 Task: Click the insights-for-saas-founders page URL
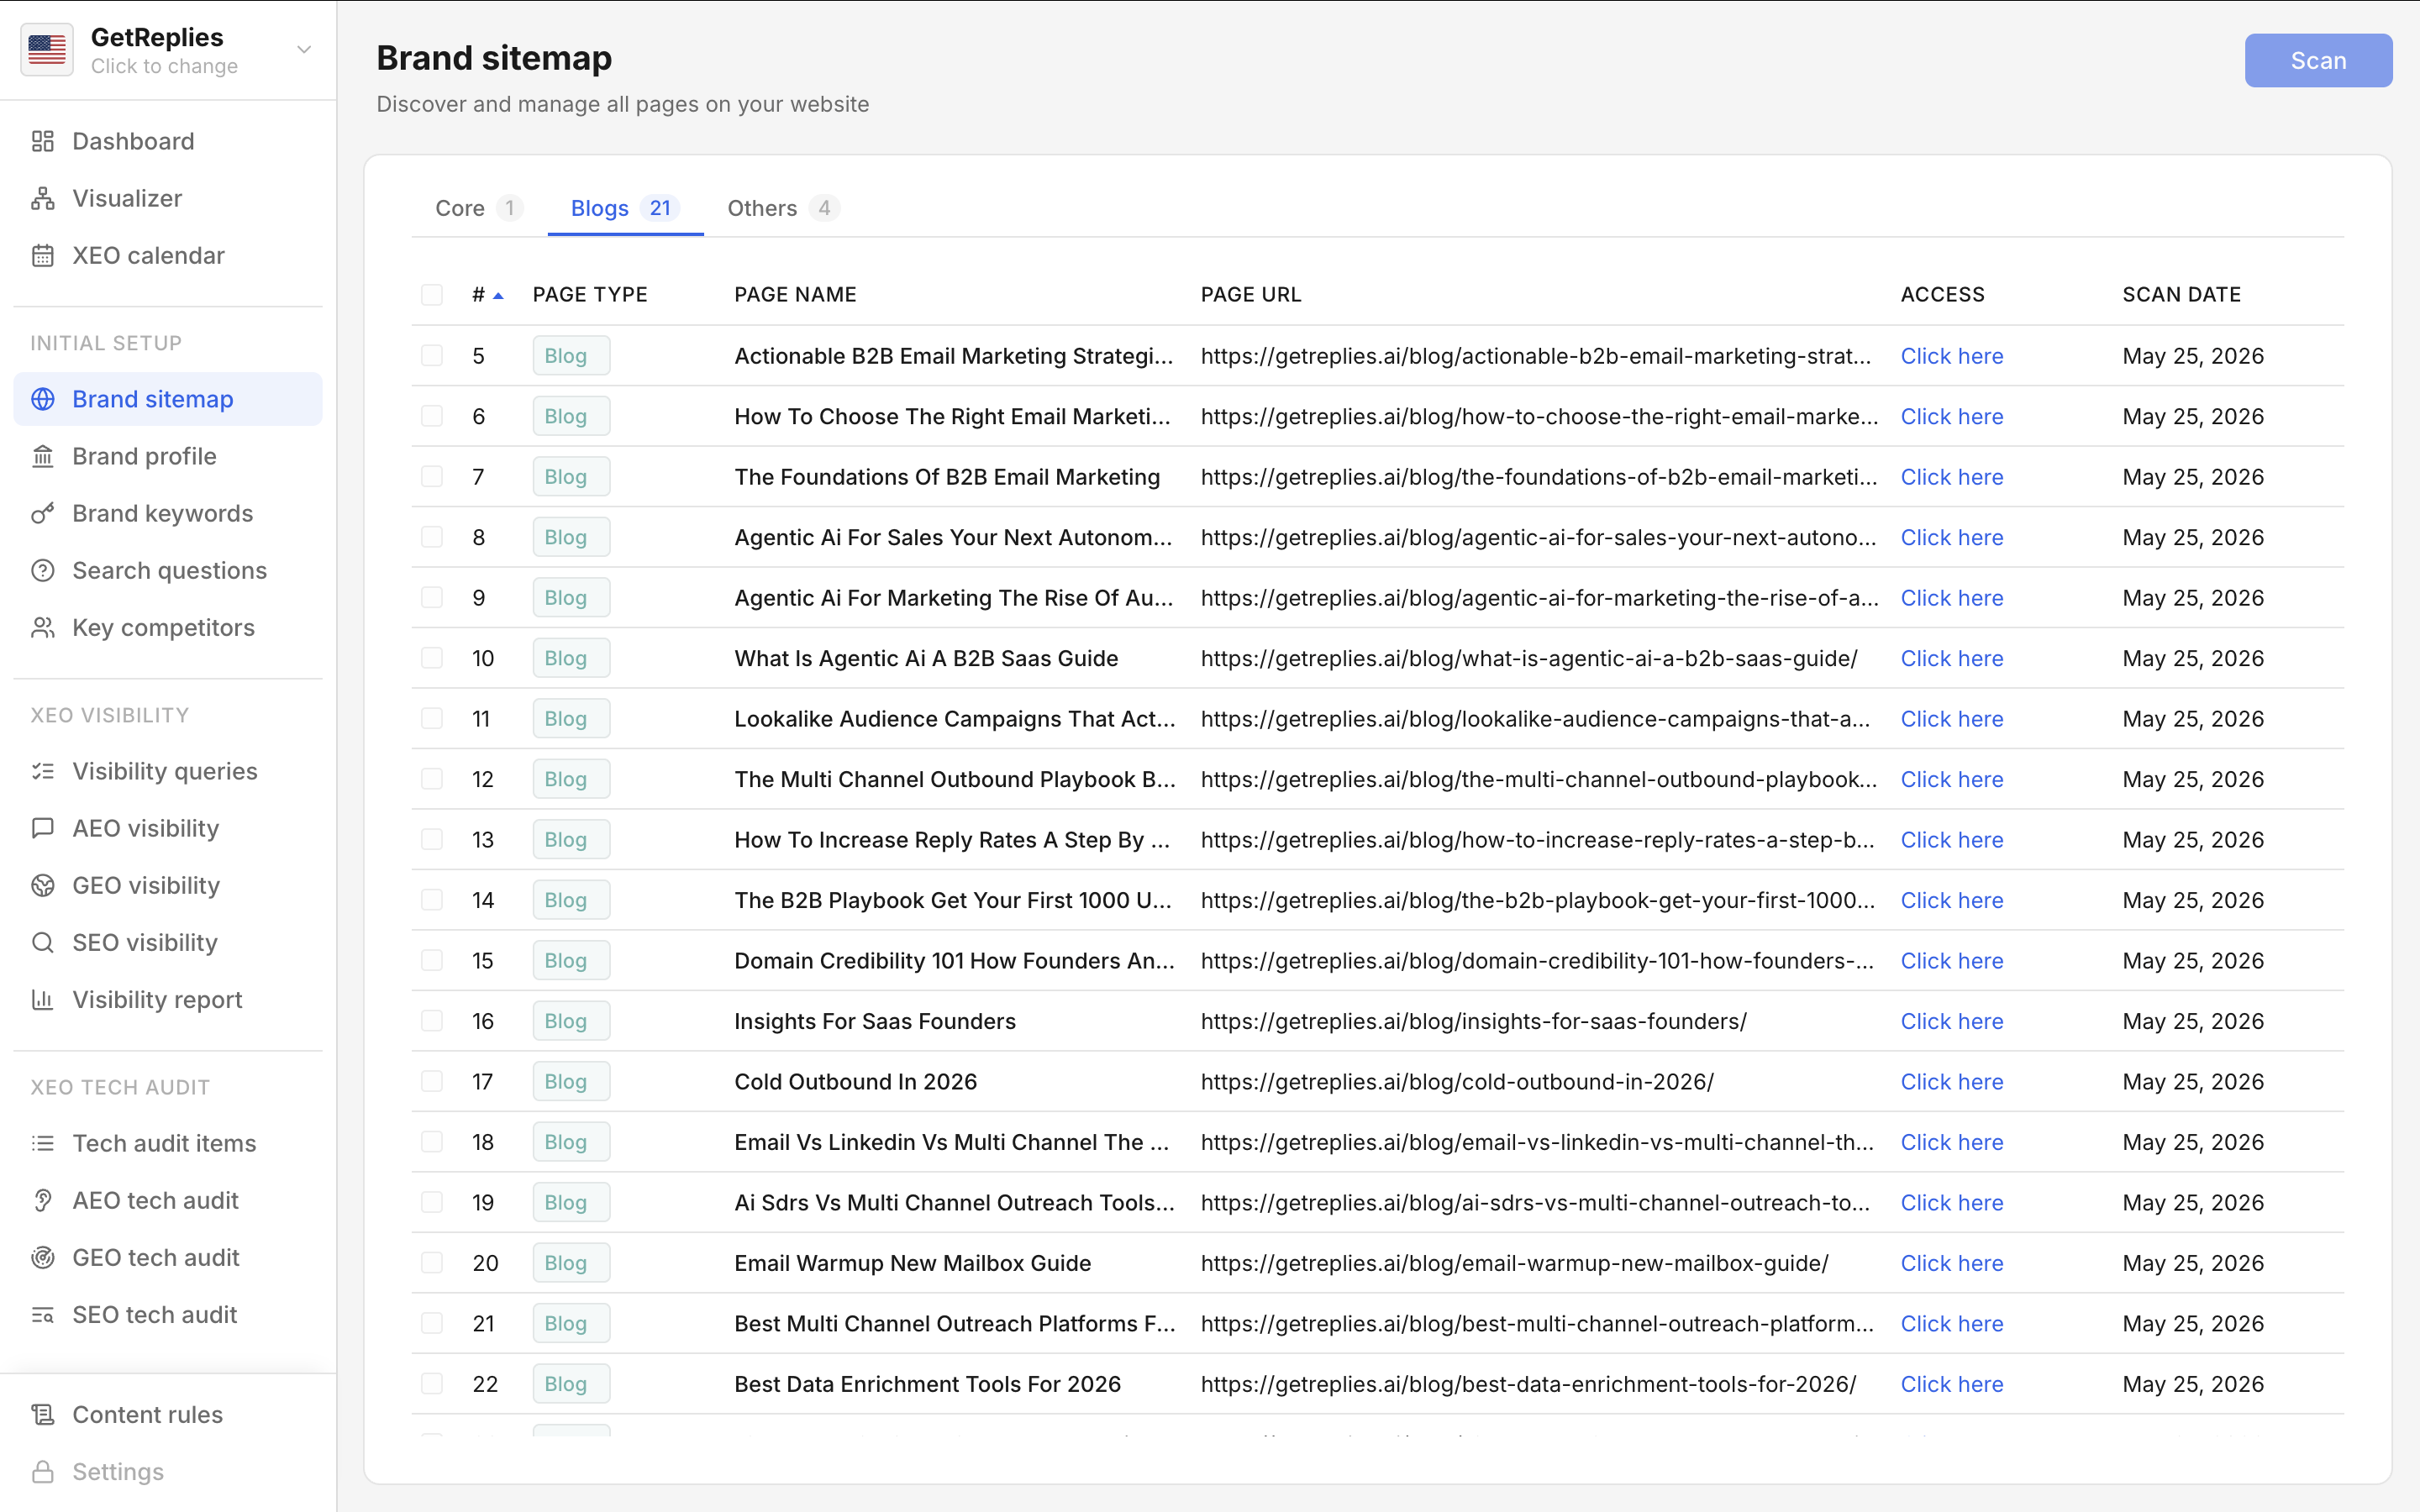[x=1473, y=1021]
